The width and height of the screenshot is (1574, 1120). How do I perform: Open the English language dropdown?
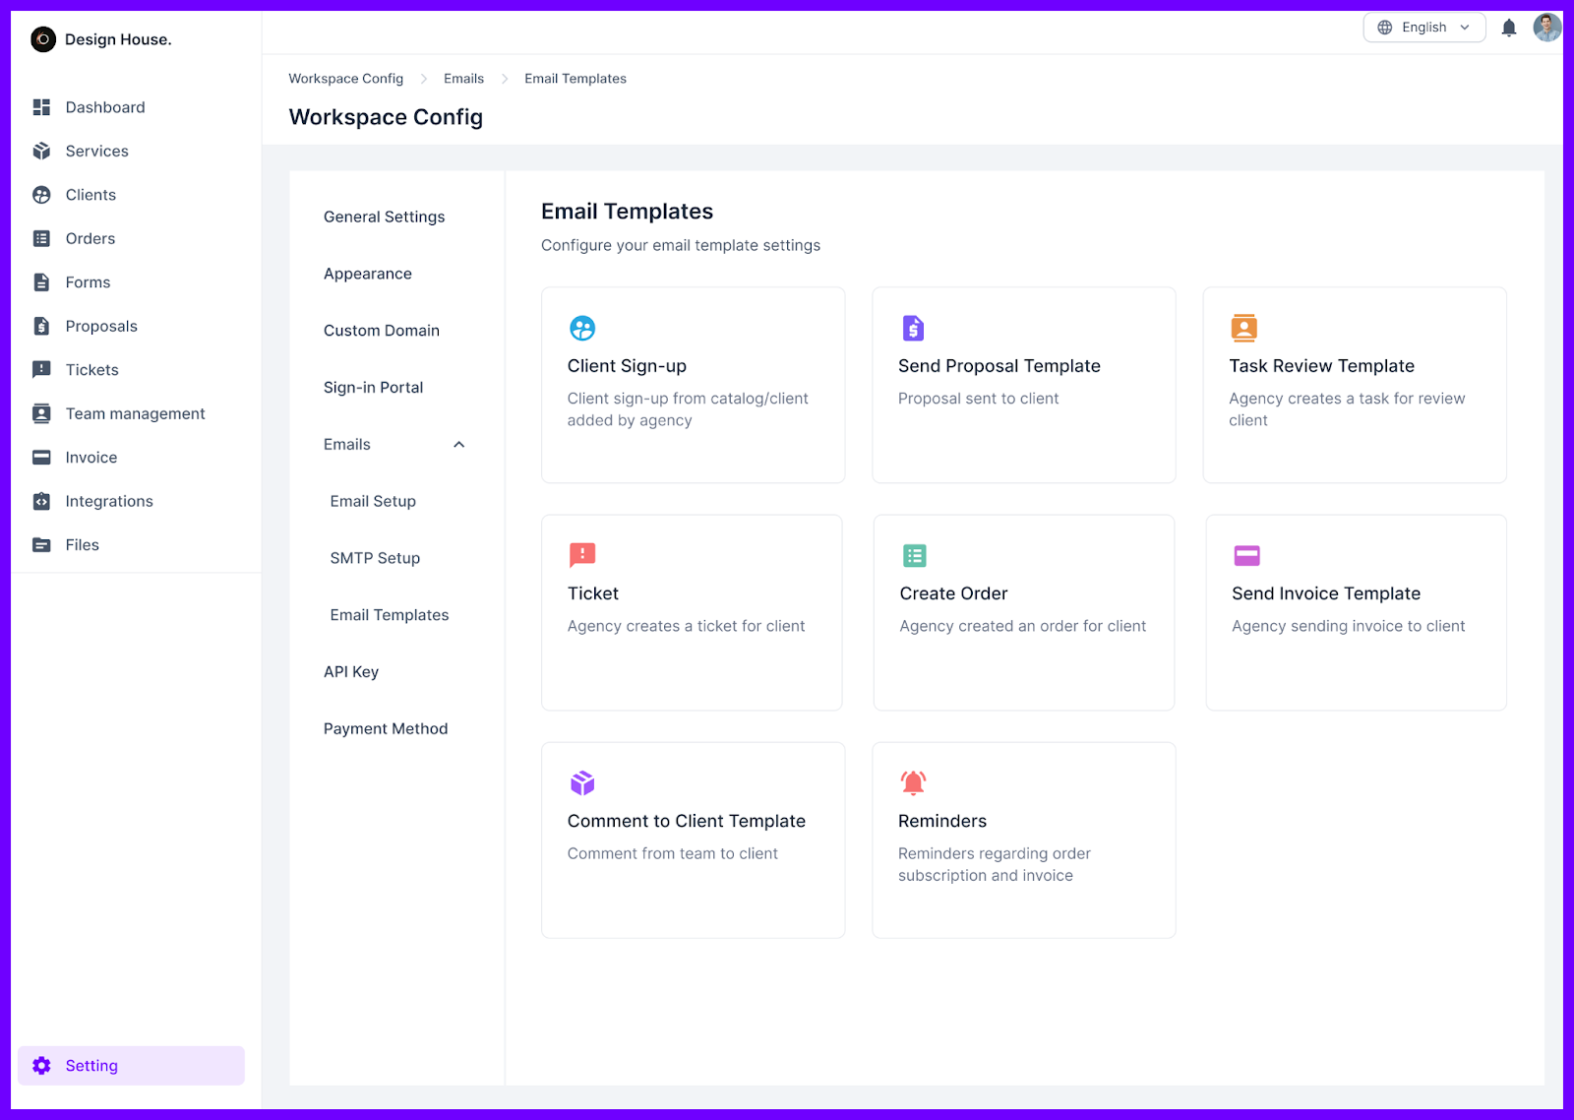click(1424, 27)
